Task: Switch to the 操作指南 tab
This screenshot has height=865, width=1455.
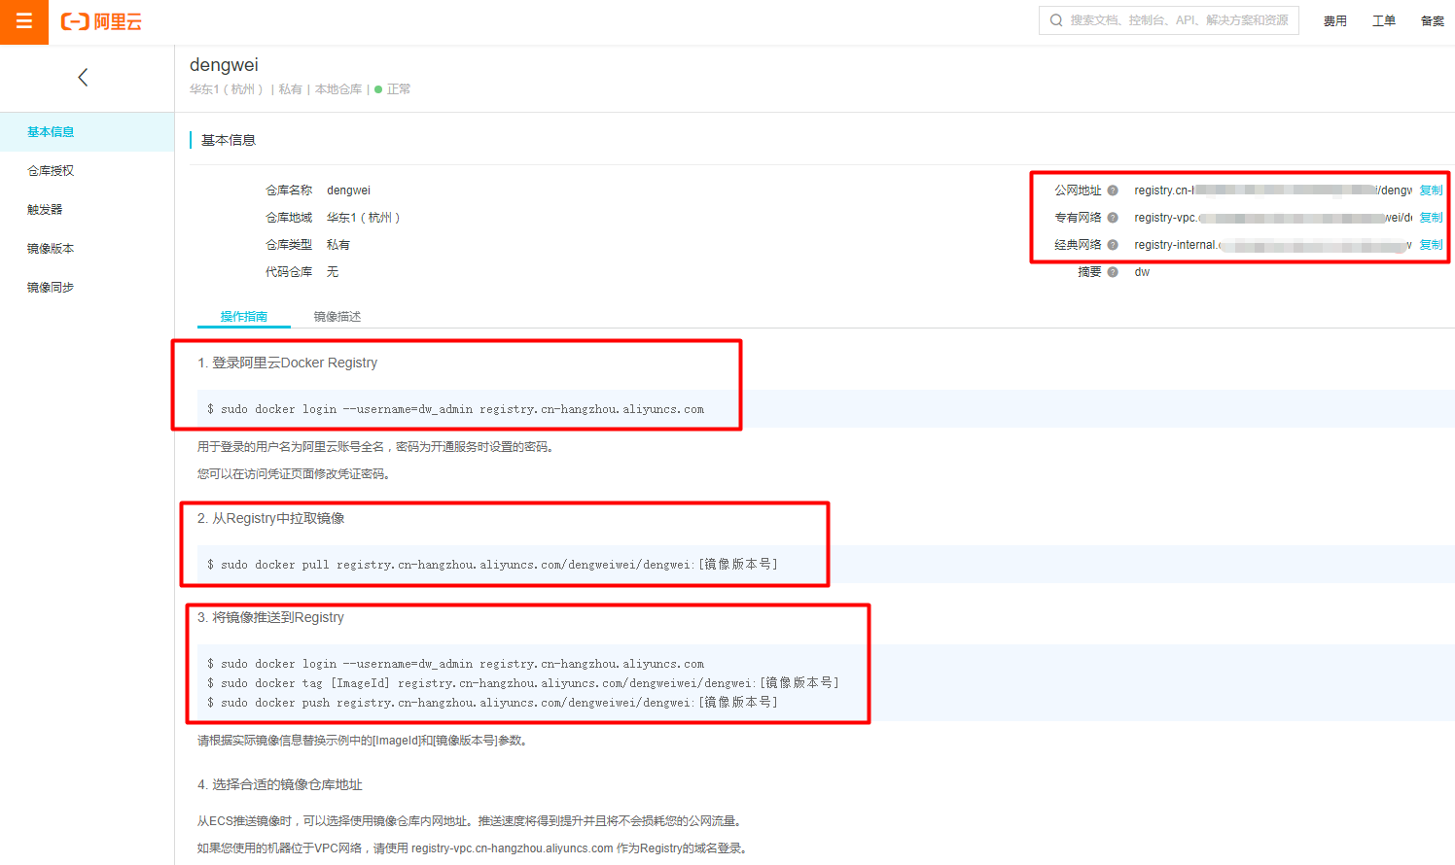Action: (244, 317)
